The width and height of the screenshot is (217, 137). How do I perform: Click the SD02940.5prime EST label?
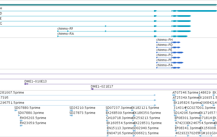[x=146, y=128]
